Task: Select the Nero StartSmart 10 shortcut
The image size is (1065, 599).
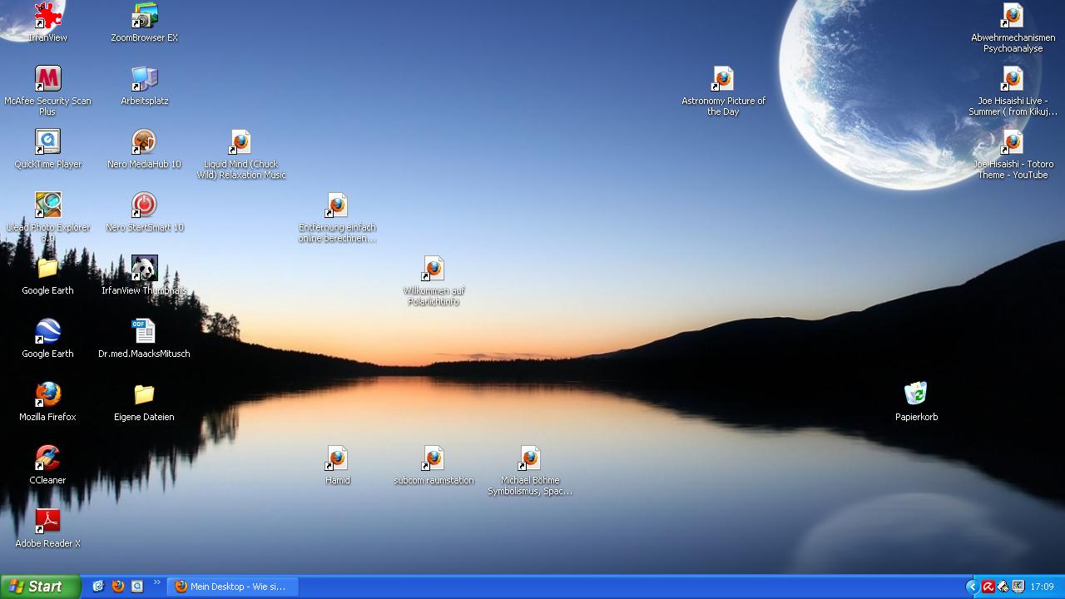Action: pos(144,206)
